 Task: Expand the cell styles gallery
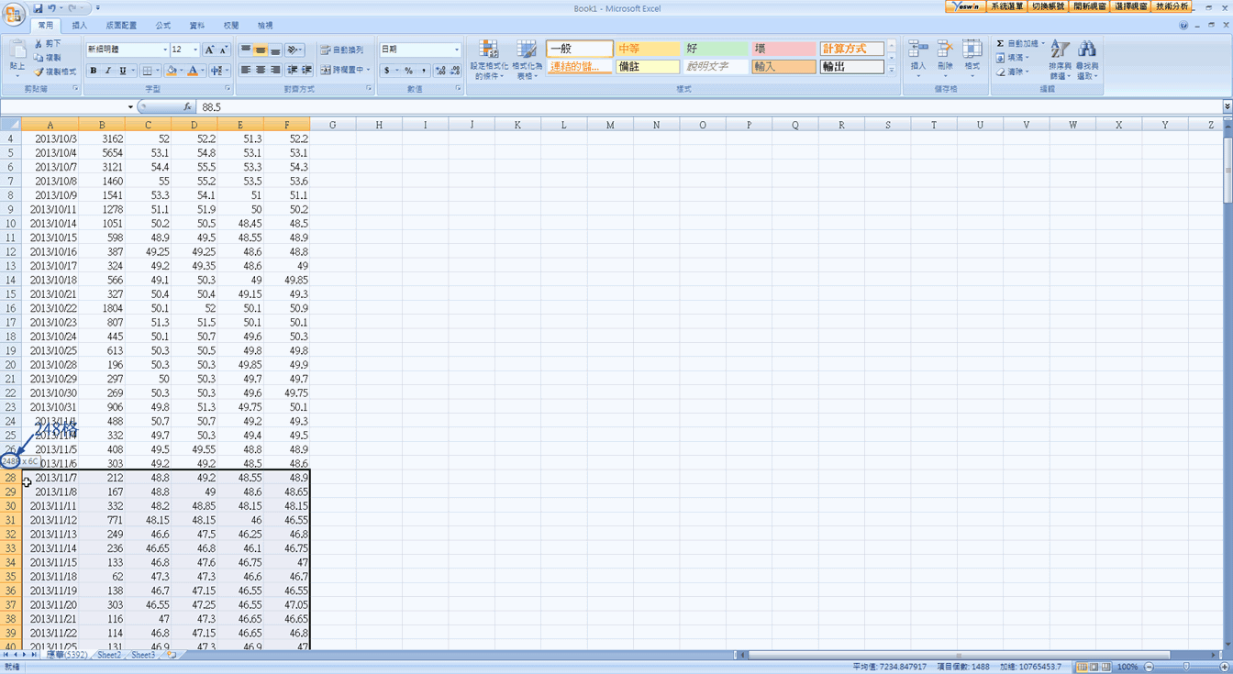click(x=892, y=70)
